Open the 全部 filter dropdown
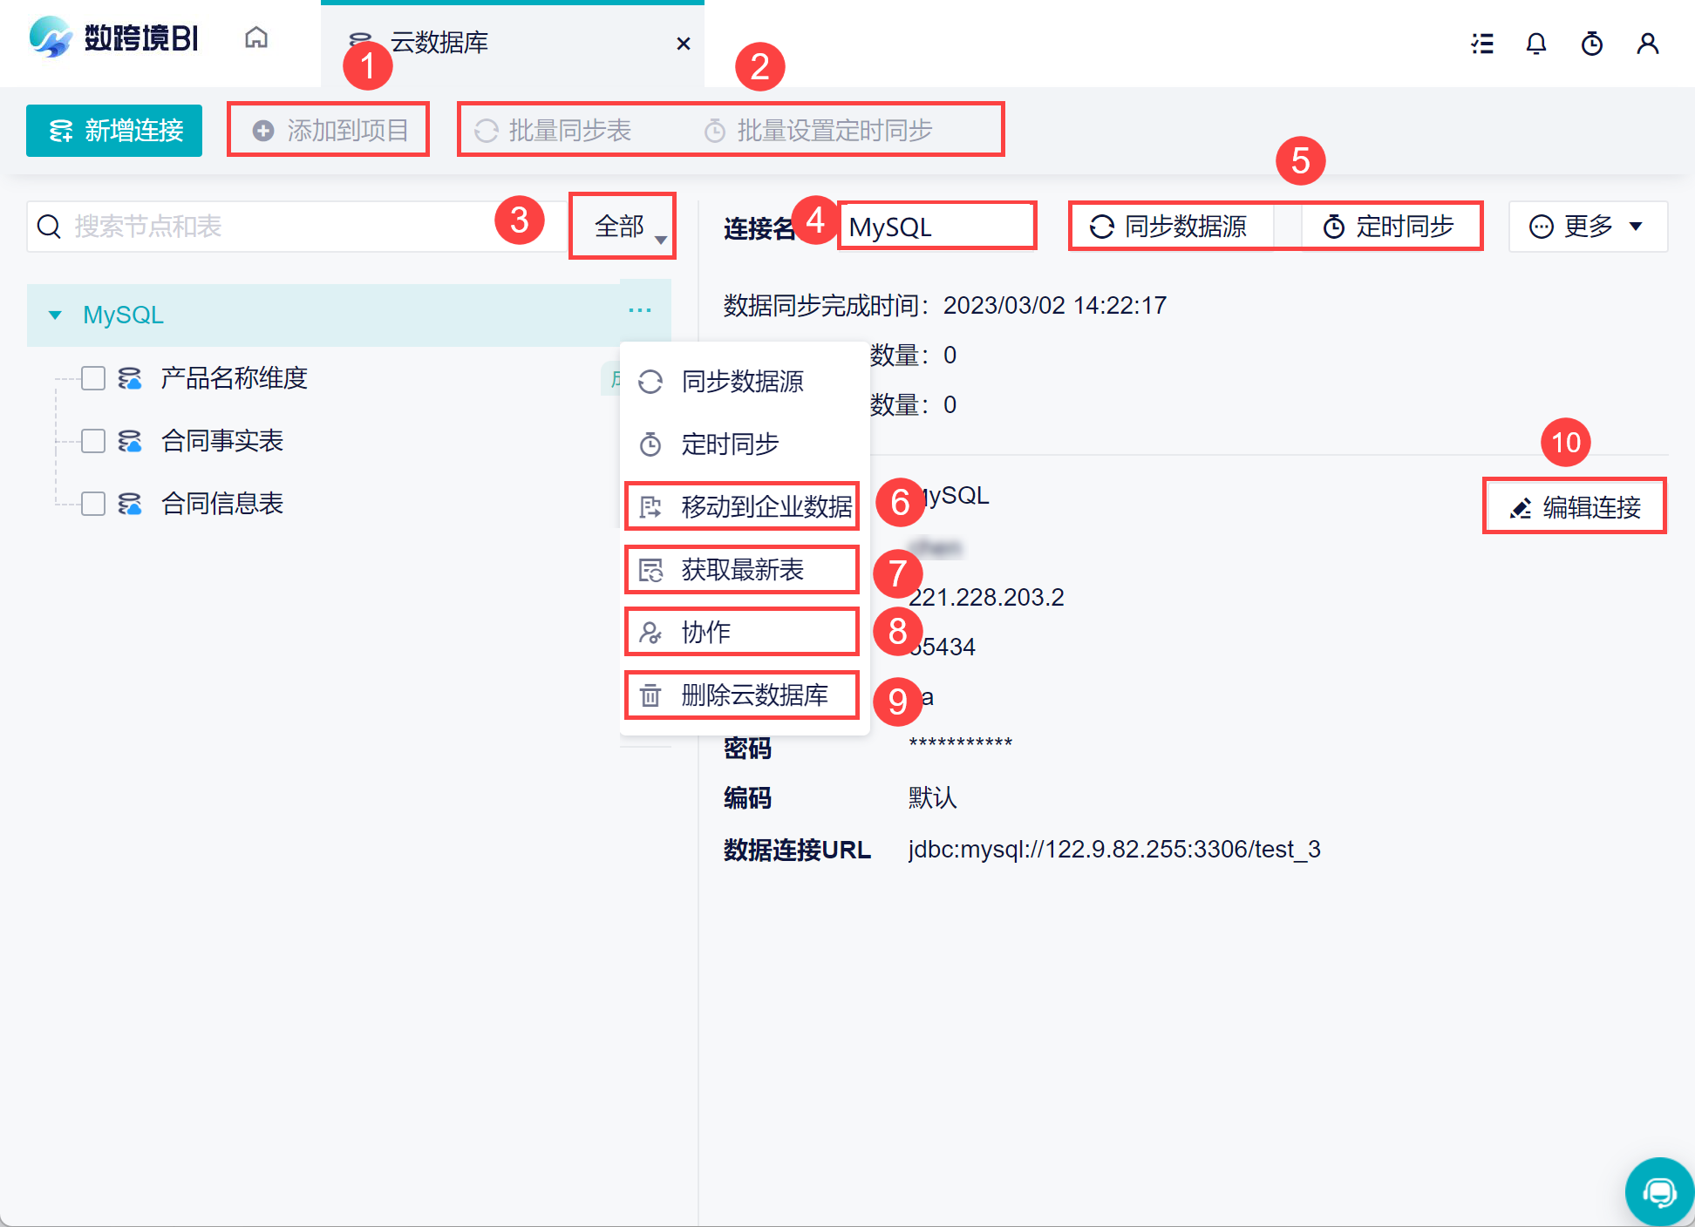This screenshot has width=1695, height=1227. pos(623,227)
